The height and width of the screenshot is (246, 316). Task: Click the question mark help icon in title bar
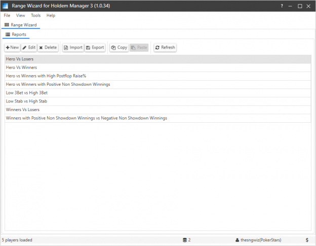point(282,6)
